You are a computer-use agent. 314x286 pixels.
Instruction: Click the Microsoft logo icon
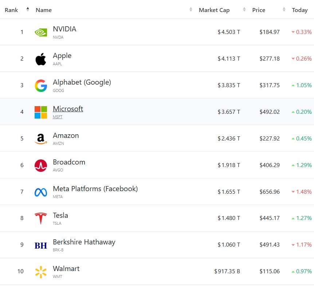[x=41, y=112]
